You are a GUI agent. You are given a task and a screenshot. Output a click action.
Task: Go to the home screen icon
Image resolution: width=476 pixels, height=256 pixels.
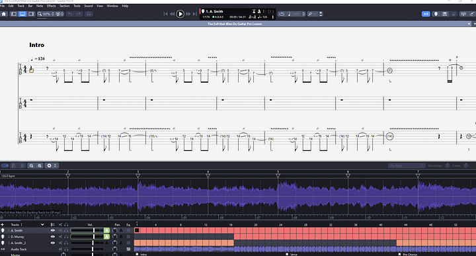point(4,14)
